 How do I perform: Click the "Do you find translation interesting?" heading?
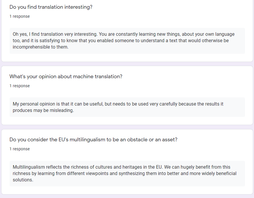pyautogui.click(x=51, y=7)
